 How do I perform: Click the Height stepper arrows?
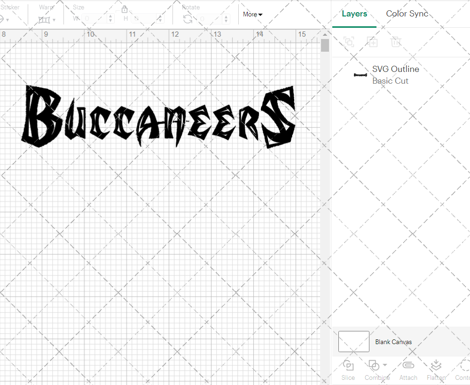[161, 19]
